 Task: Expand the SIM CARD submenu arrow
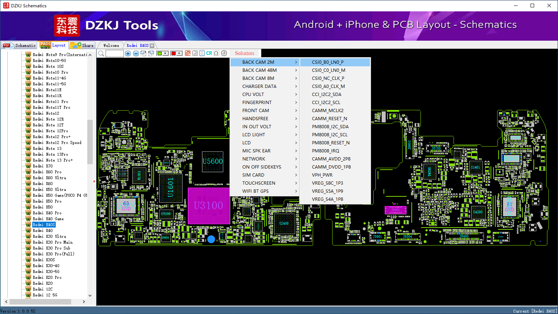(296, 175)
